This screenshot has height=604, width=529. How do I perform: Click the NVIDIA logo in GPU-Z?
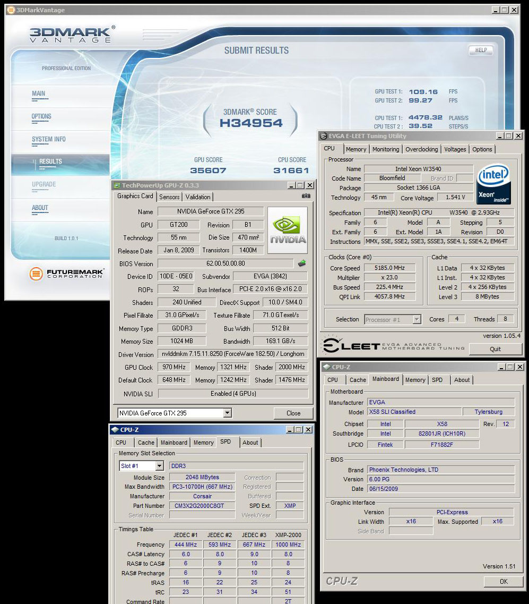(288, 231)
